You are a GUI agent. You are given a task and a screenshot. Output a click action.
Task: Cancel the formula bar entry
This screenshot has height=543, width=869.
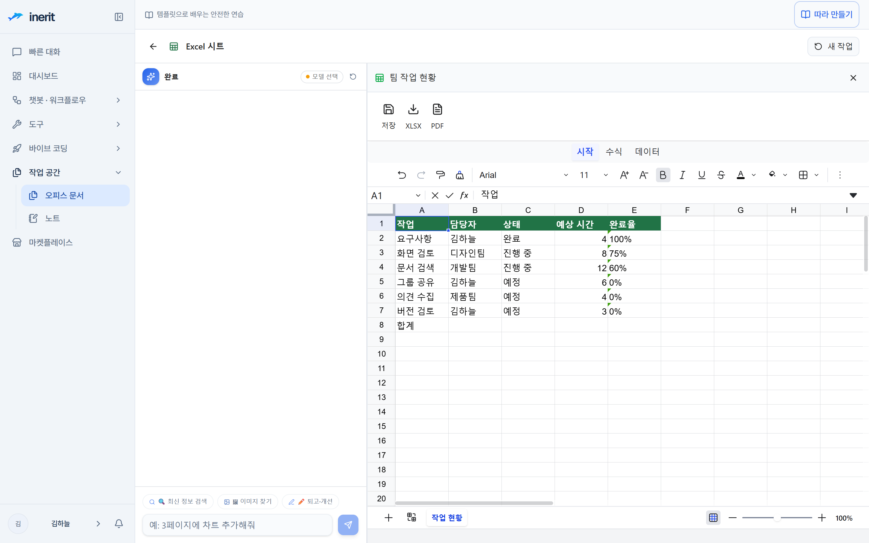tap(435, 195)
